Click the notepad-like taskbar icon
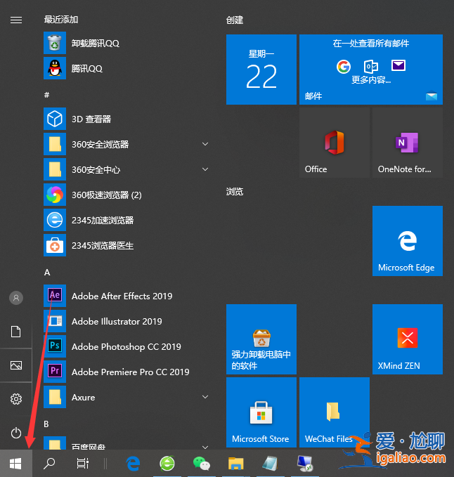The image size is (454, 477). (270, 464)
